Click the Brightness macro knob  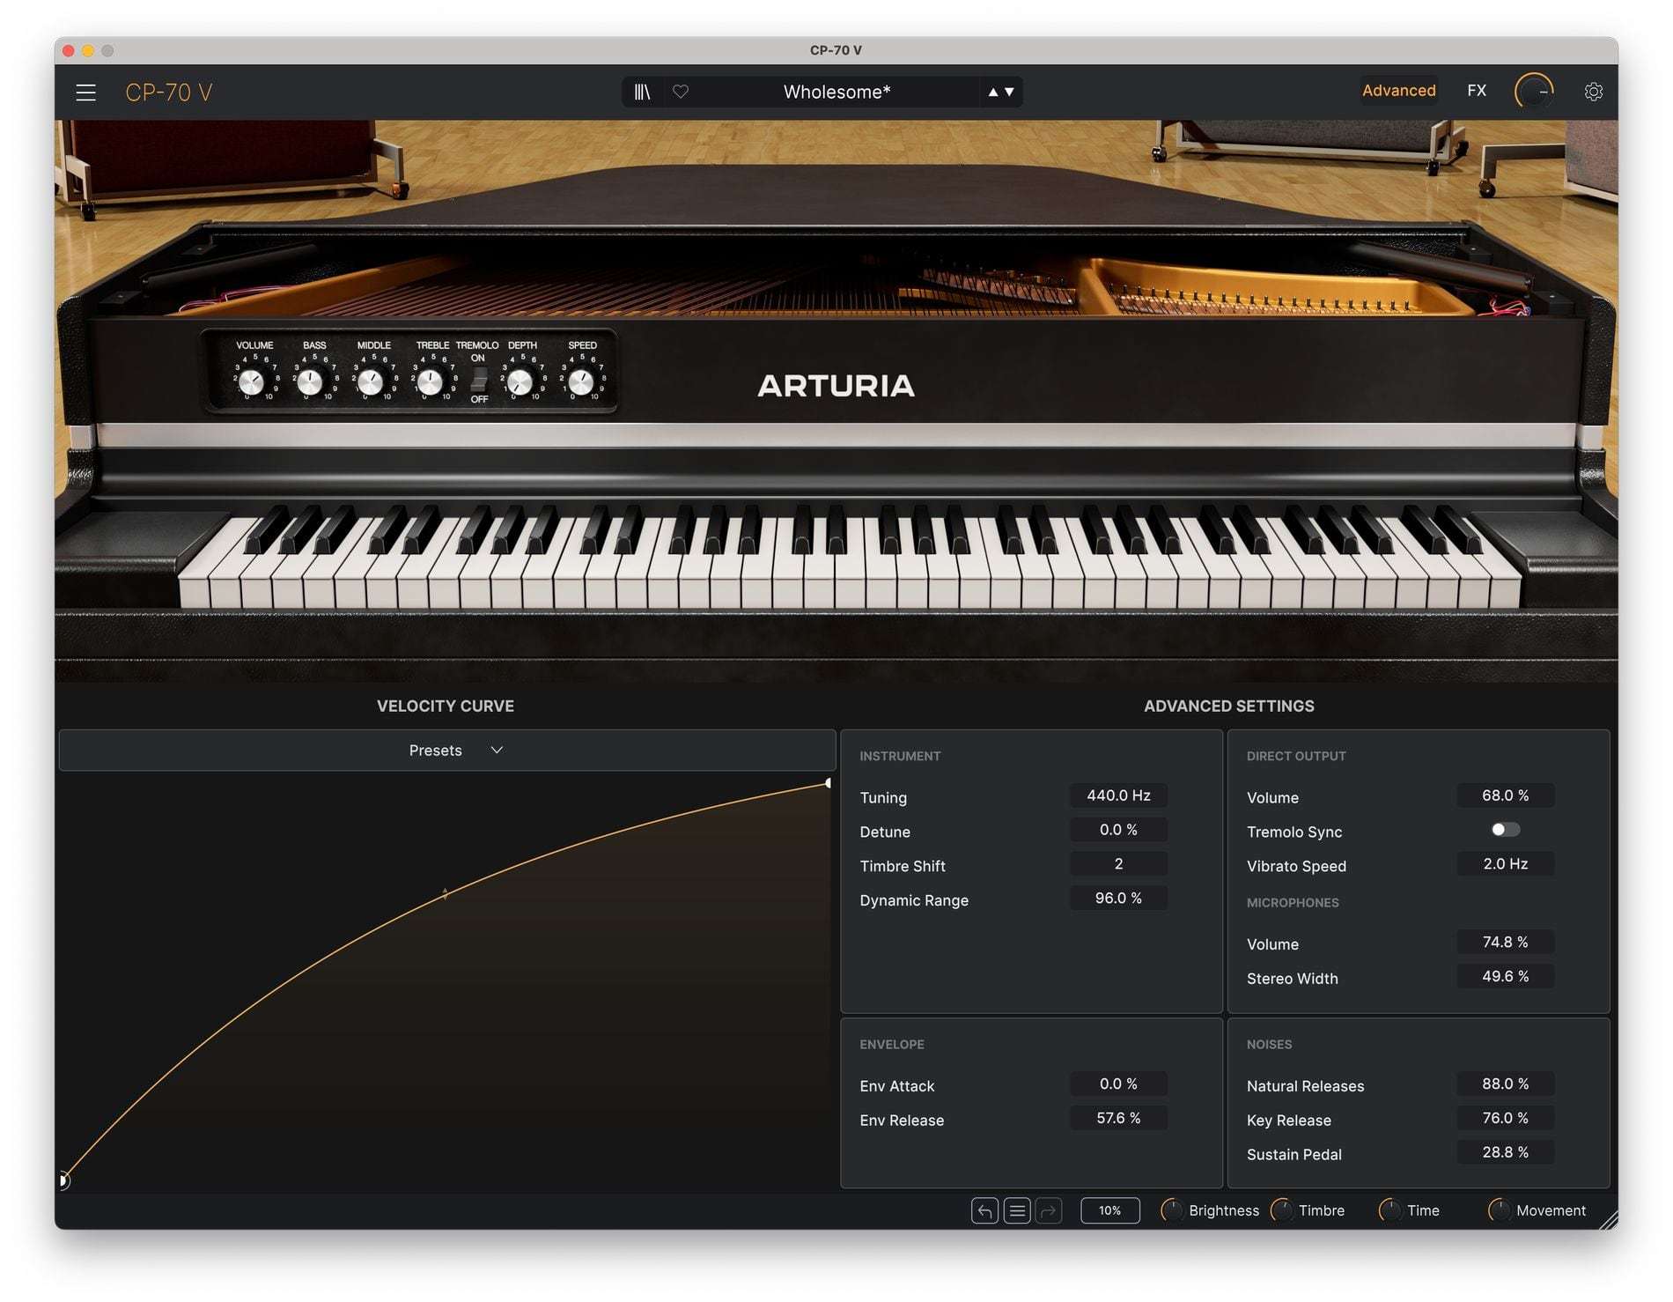(1172, 1210)
